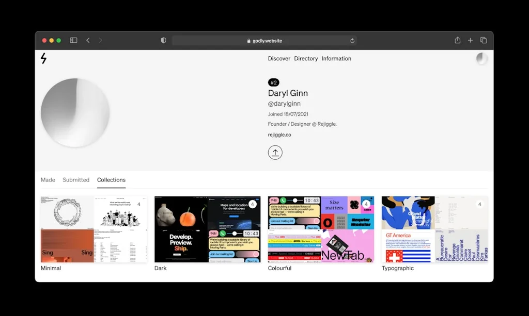This screenshot has height=316, width=529.
Task: Click the count badge on the Colourful collection
Action: point(366,204)
